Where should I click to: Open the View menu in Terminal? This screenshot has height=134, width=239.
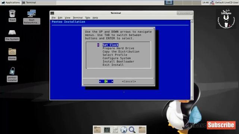tap(67, 18)
